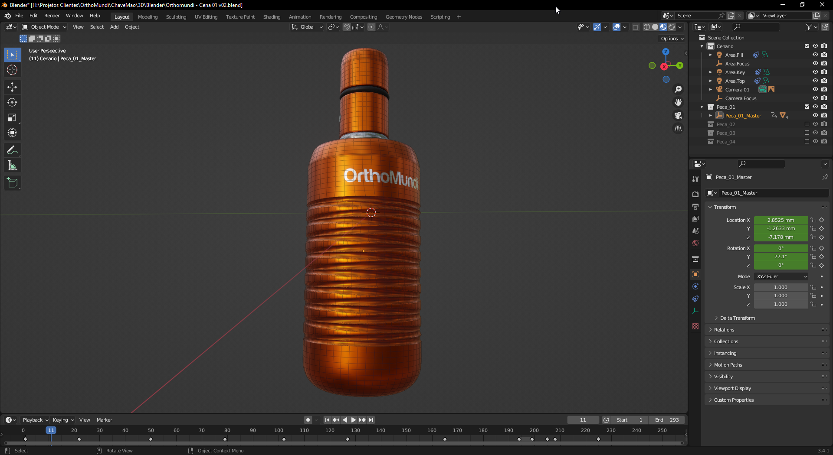
Task: Click the viewport zoom magnifier icon
Action: [678, 89]
